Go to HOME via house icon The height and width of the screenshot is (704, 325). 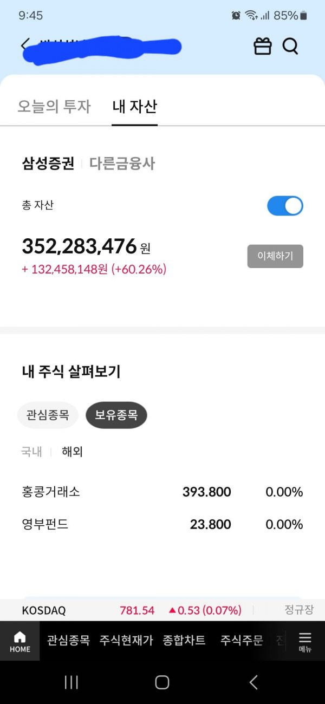20,641
